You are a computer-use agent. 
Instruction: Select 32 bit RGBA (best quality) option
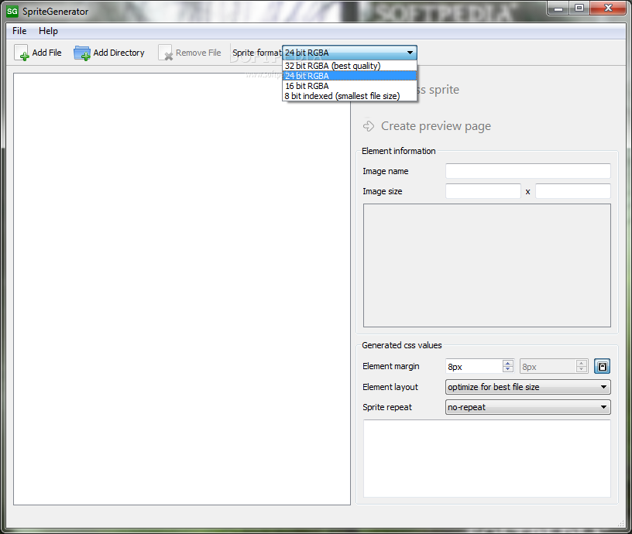coord(349,66)
